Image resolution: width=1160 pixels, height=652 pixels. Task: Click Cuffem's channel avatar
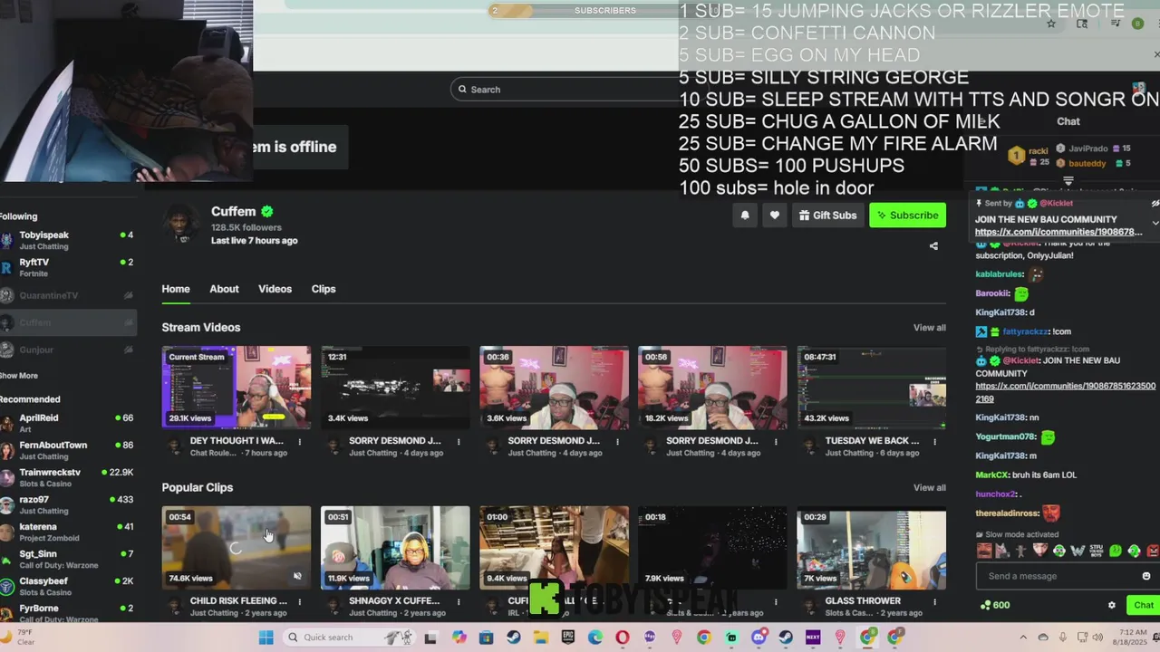point(183,225)
